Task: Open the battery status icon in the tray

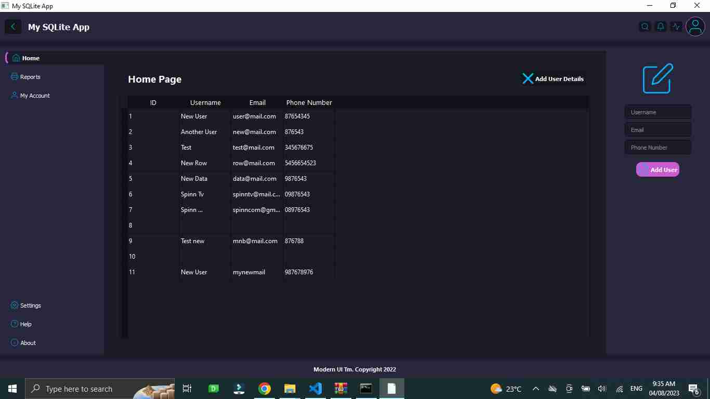Action: (x=586, y=389)
